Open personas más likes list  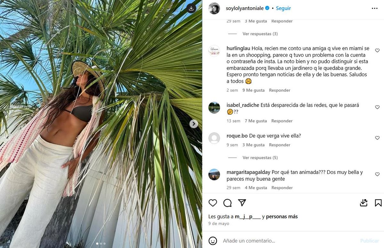[x=282, y=216]
